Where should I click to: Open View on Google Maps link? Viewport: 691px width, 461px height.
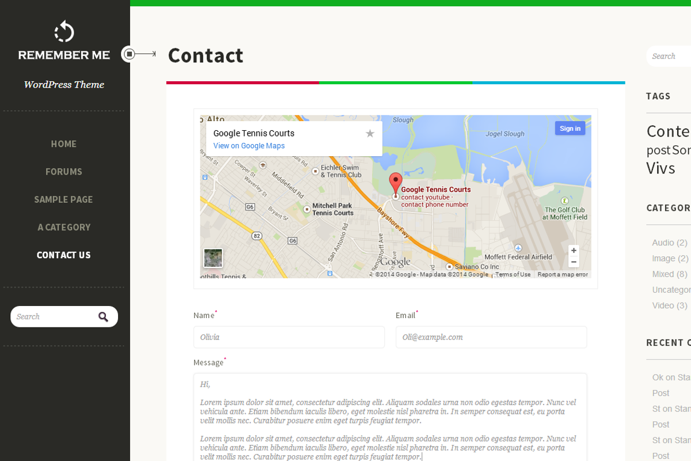[x=249, y=146]
